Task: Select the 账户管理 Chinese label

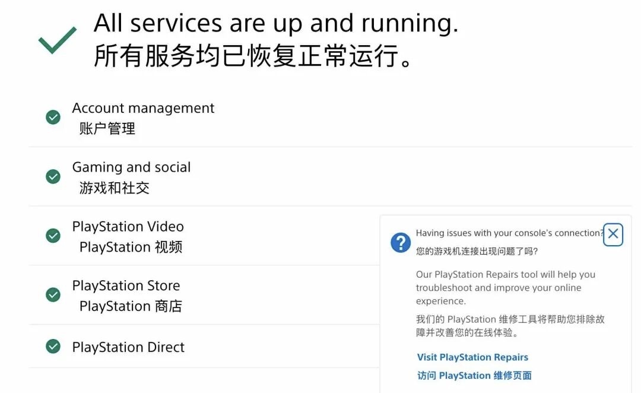Action: (x=107, y=128)
